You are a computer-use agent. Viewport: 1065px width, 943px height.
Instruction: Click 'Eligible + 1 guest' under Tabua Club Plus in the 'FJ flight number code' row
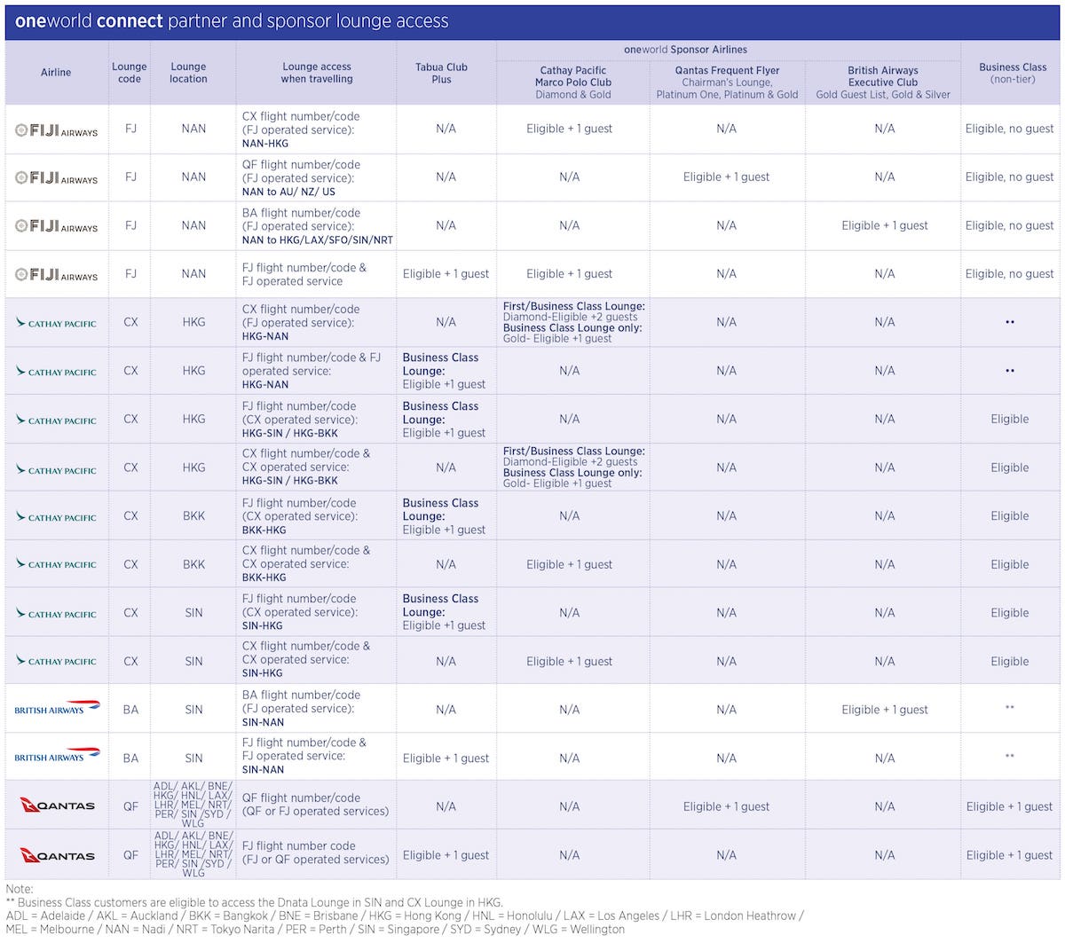(446, 855)
